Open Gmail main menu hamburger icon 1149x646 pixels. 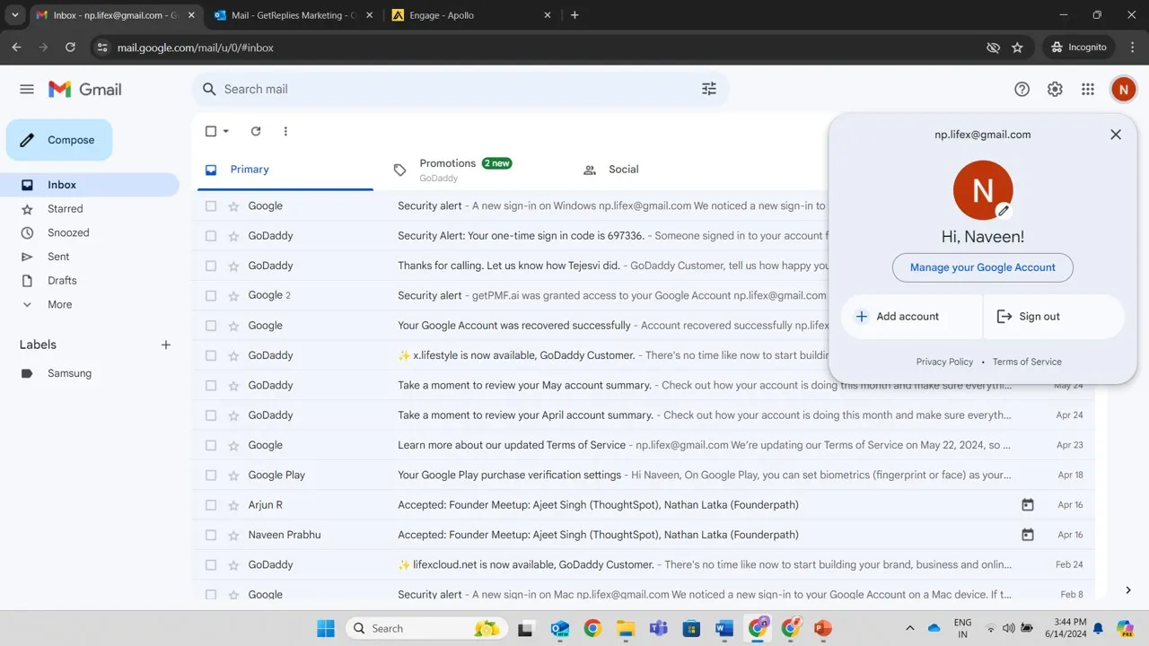[x=27, y=89]
